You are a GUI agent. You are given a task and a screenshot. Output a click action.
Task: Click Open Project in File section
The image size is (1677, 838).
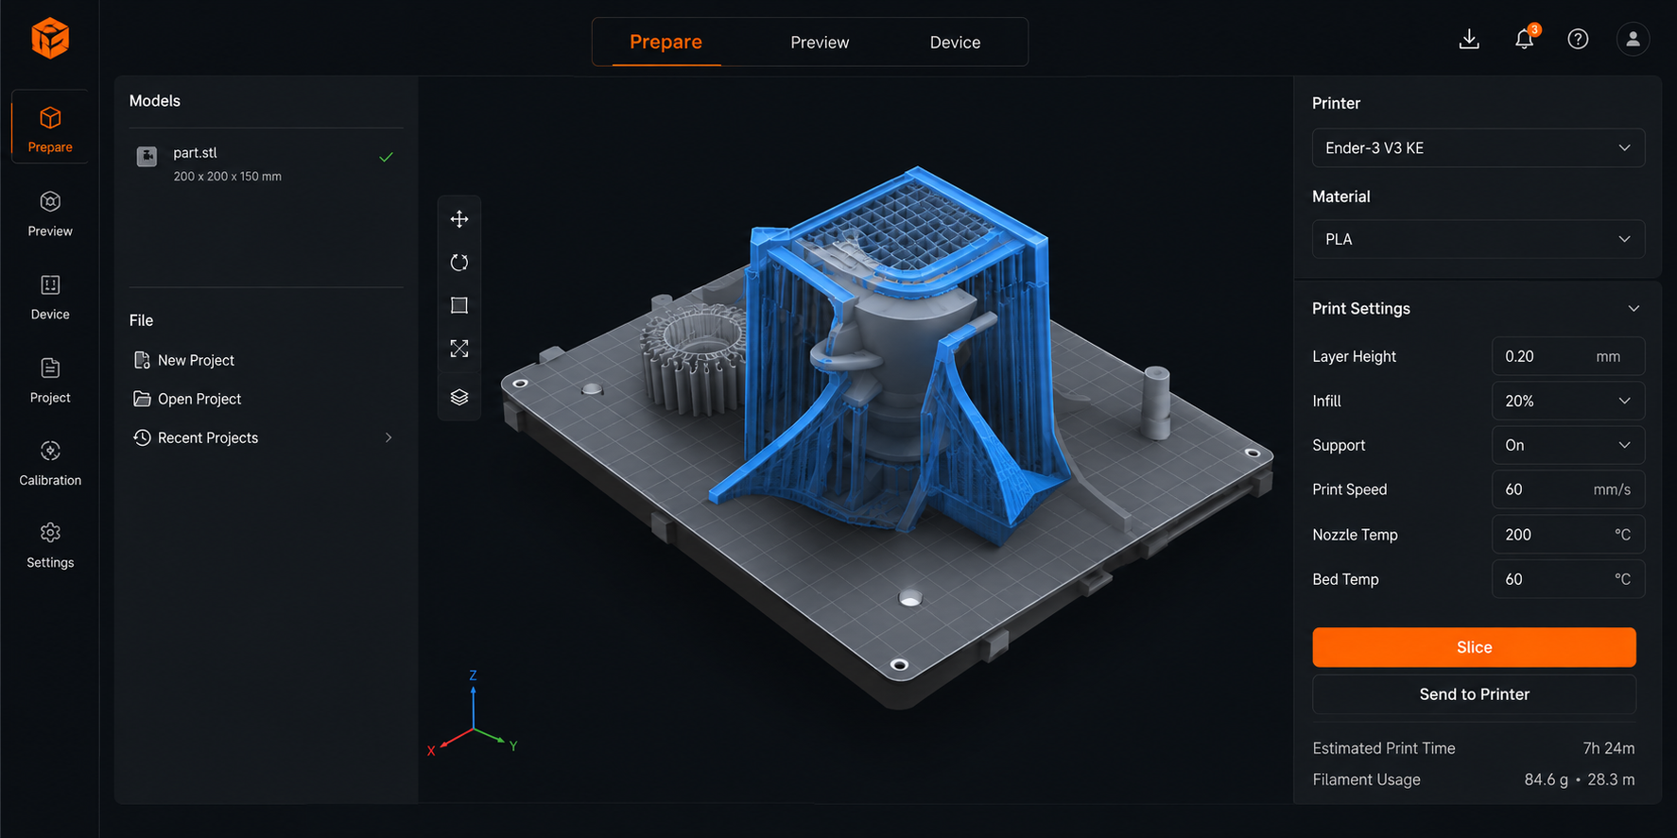(x=187, y=399)
